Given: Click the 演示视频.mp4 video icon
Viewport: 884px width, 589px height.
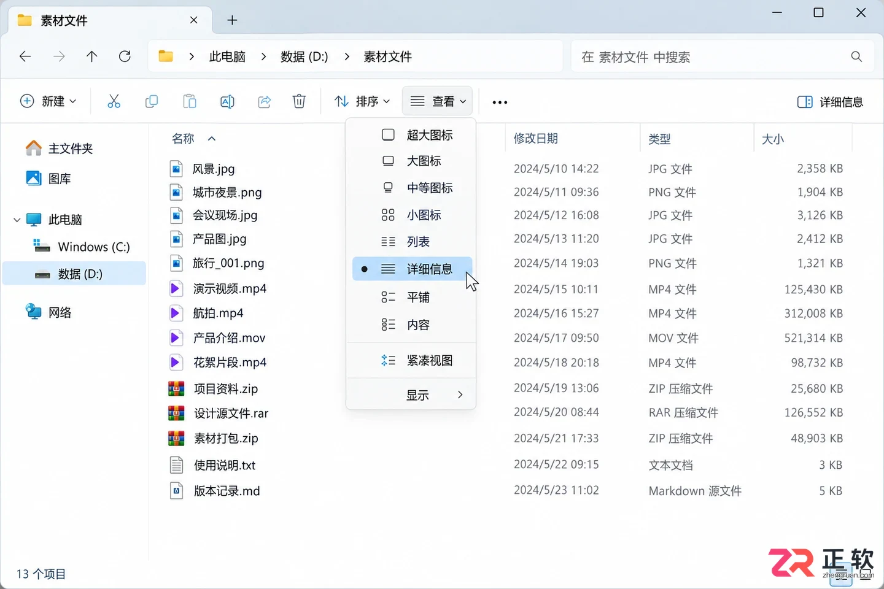Looking at the screenshot, I should [176, 288].
